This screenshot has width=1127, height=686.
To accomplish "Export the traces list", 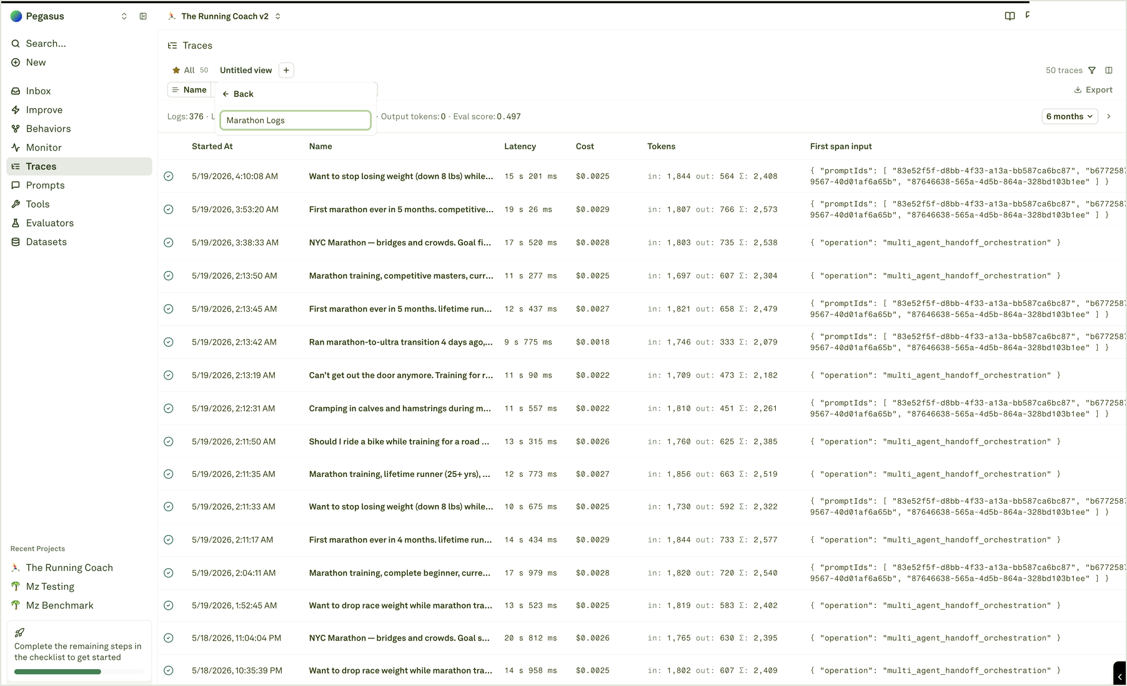I will pos(1093,90).
